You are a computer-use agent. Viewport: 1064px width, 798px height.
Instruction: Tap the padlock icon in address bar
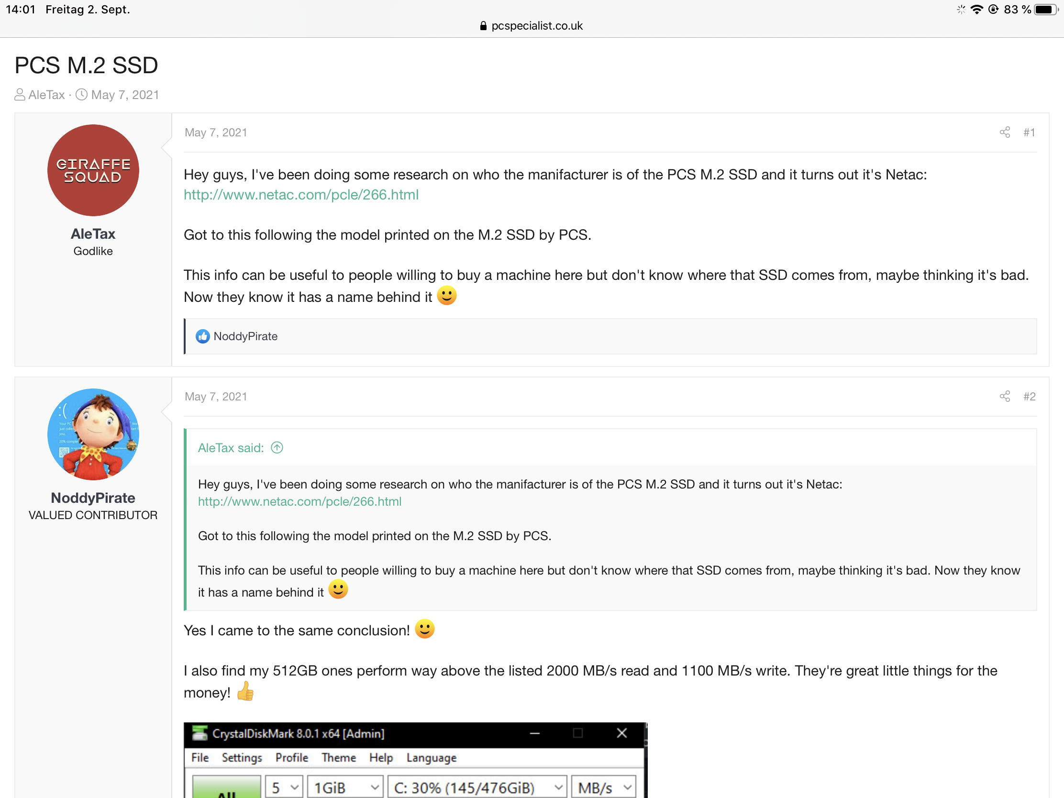click(x=483, y=26)
